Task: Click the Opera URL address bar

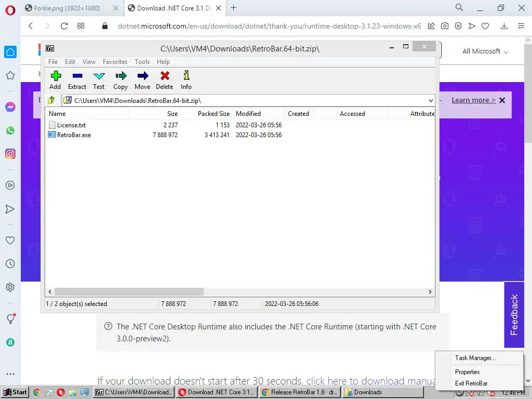Action: pos(269,26)
